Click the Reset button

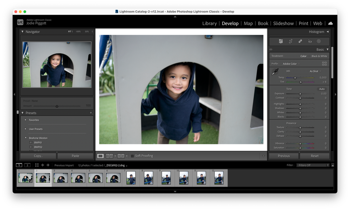[x=314, y=156]
